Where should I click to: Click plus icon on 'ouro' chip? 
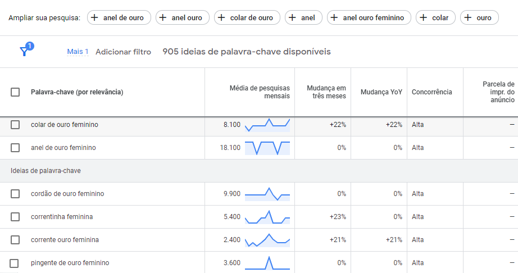468,18
